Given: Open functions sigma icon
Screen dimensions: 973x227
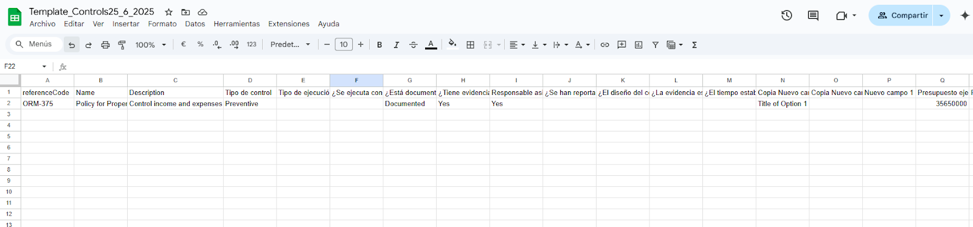Looking at the screenshot, I should coord(694,44).
